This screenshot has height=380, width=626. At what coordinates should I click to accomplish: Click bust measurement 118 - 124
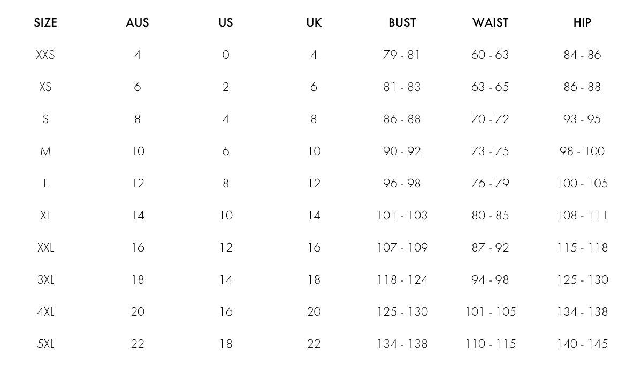(x=402, y=280)
